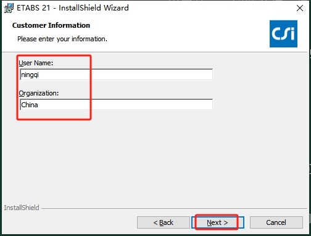311x236 pixels.
Task: Click the gray InstallShield label at bottom
Action: click(22, 208)
